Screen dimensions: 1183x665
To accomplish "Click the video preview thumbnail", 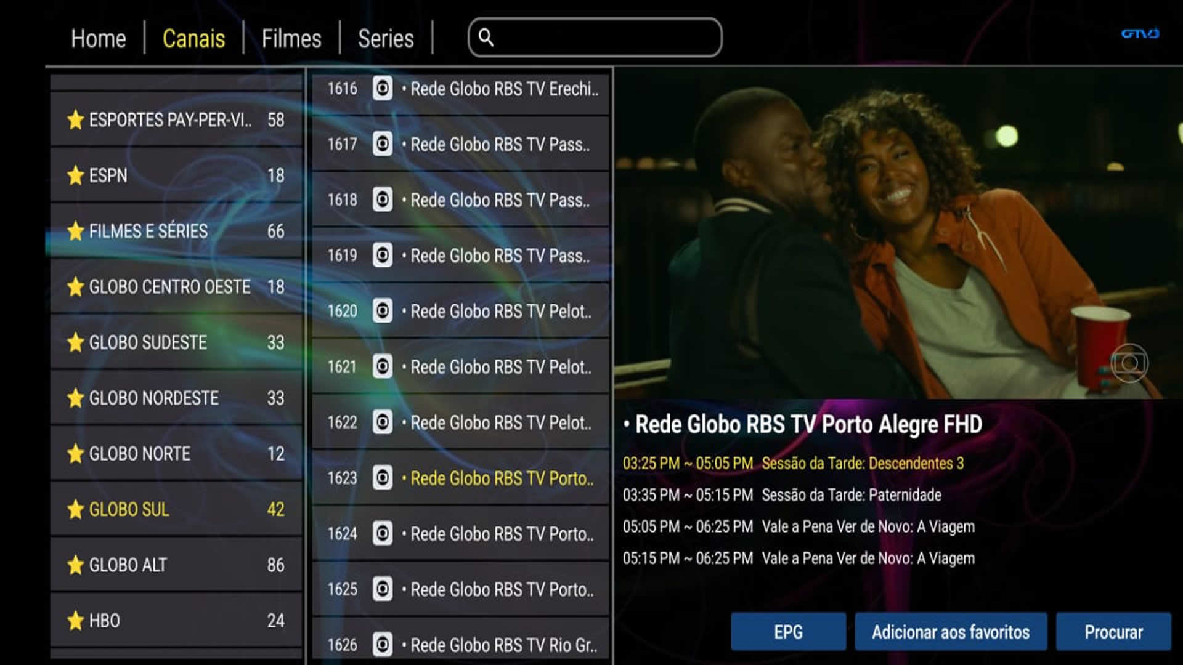I will click(898, 233).
